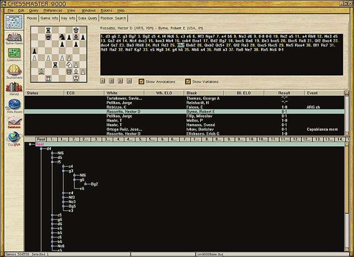This screenshot has width=354, height=257.
Task: Expand the Nc3 node in the tree
Action: 63,202
